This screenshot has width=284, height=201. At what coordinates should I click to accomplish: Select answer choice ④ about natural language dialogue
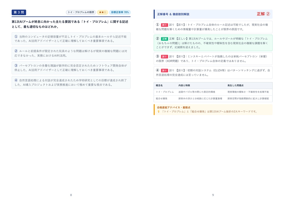click(71, 82)
